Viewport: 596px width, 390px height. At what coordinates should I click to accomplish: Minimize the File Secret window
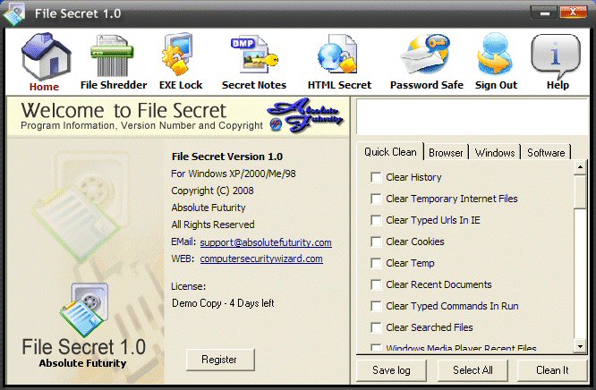[545, 13]
